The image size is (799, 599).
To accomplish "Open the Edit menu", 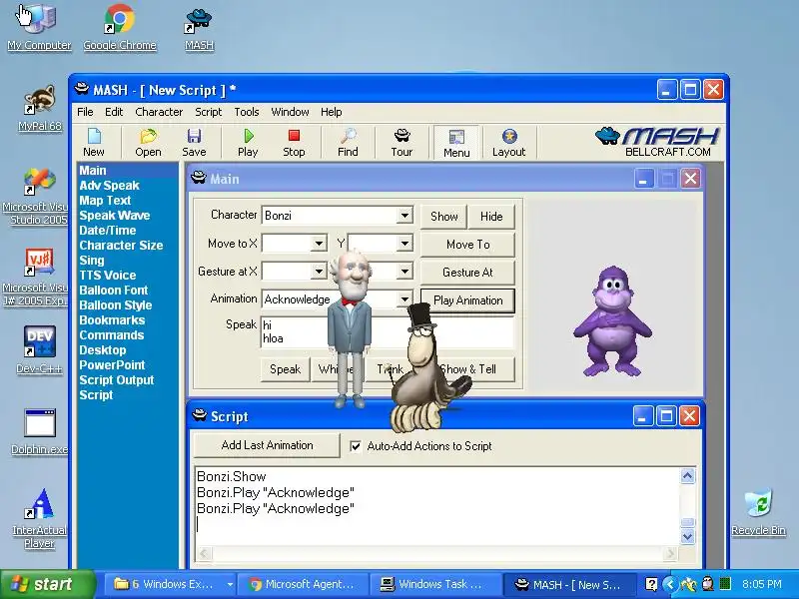I will pyautogui.click(x=114, y=112).
